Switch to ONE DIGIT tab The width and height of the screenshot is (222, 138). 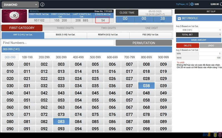point(152,28)
